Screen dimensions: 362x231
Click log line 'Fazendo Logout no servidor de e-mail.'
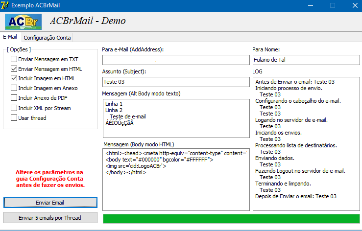(x=300, y=171)
